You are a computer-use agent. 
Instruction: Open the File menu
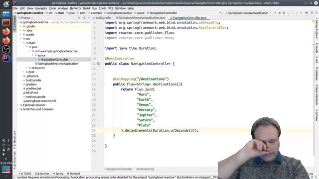point(15,8)
